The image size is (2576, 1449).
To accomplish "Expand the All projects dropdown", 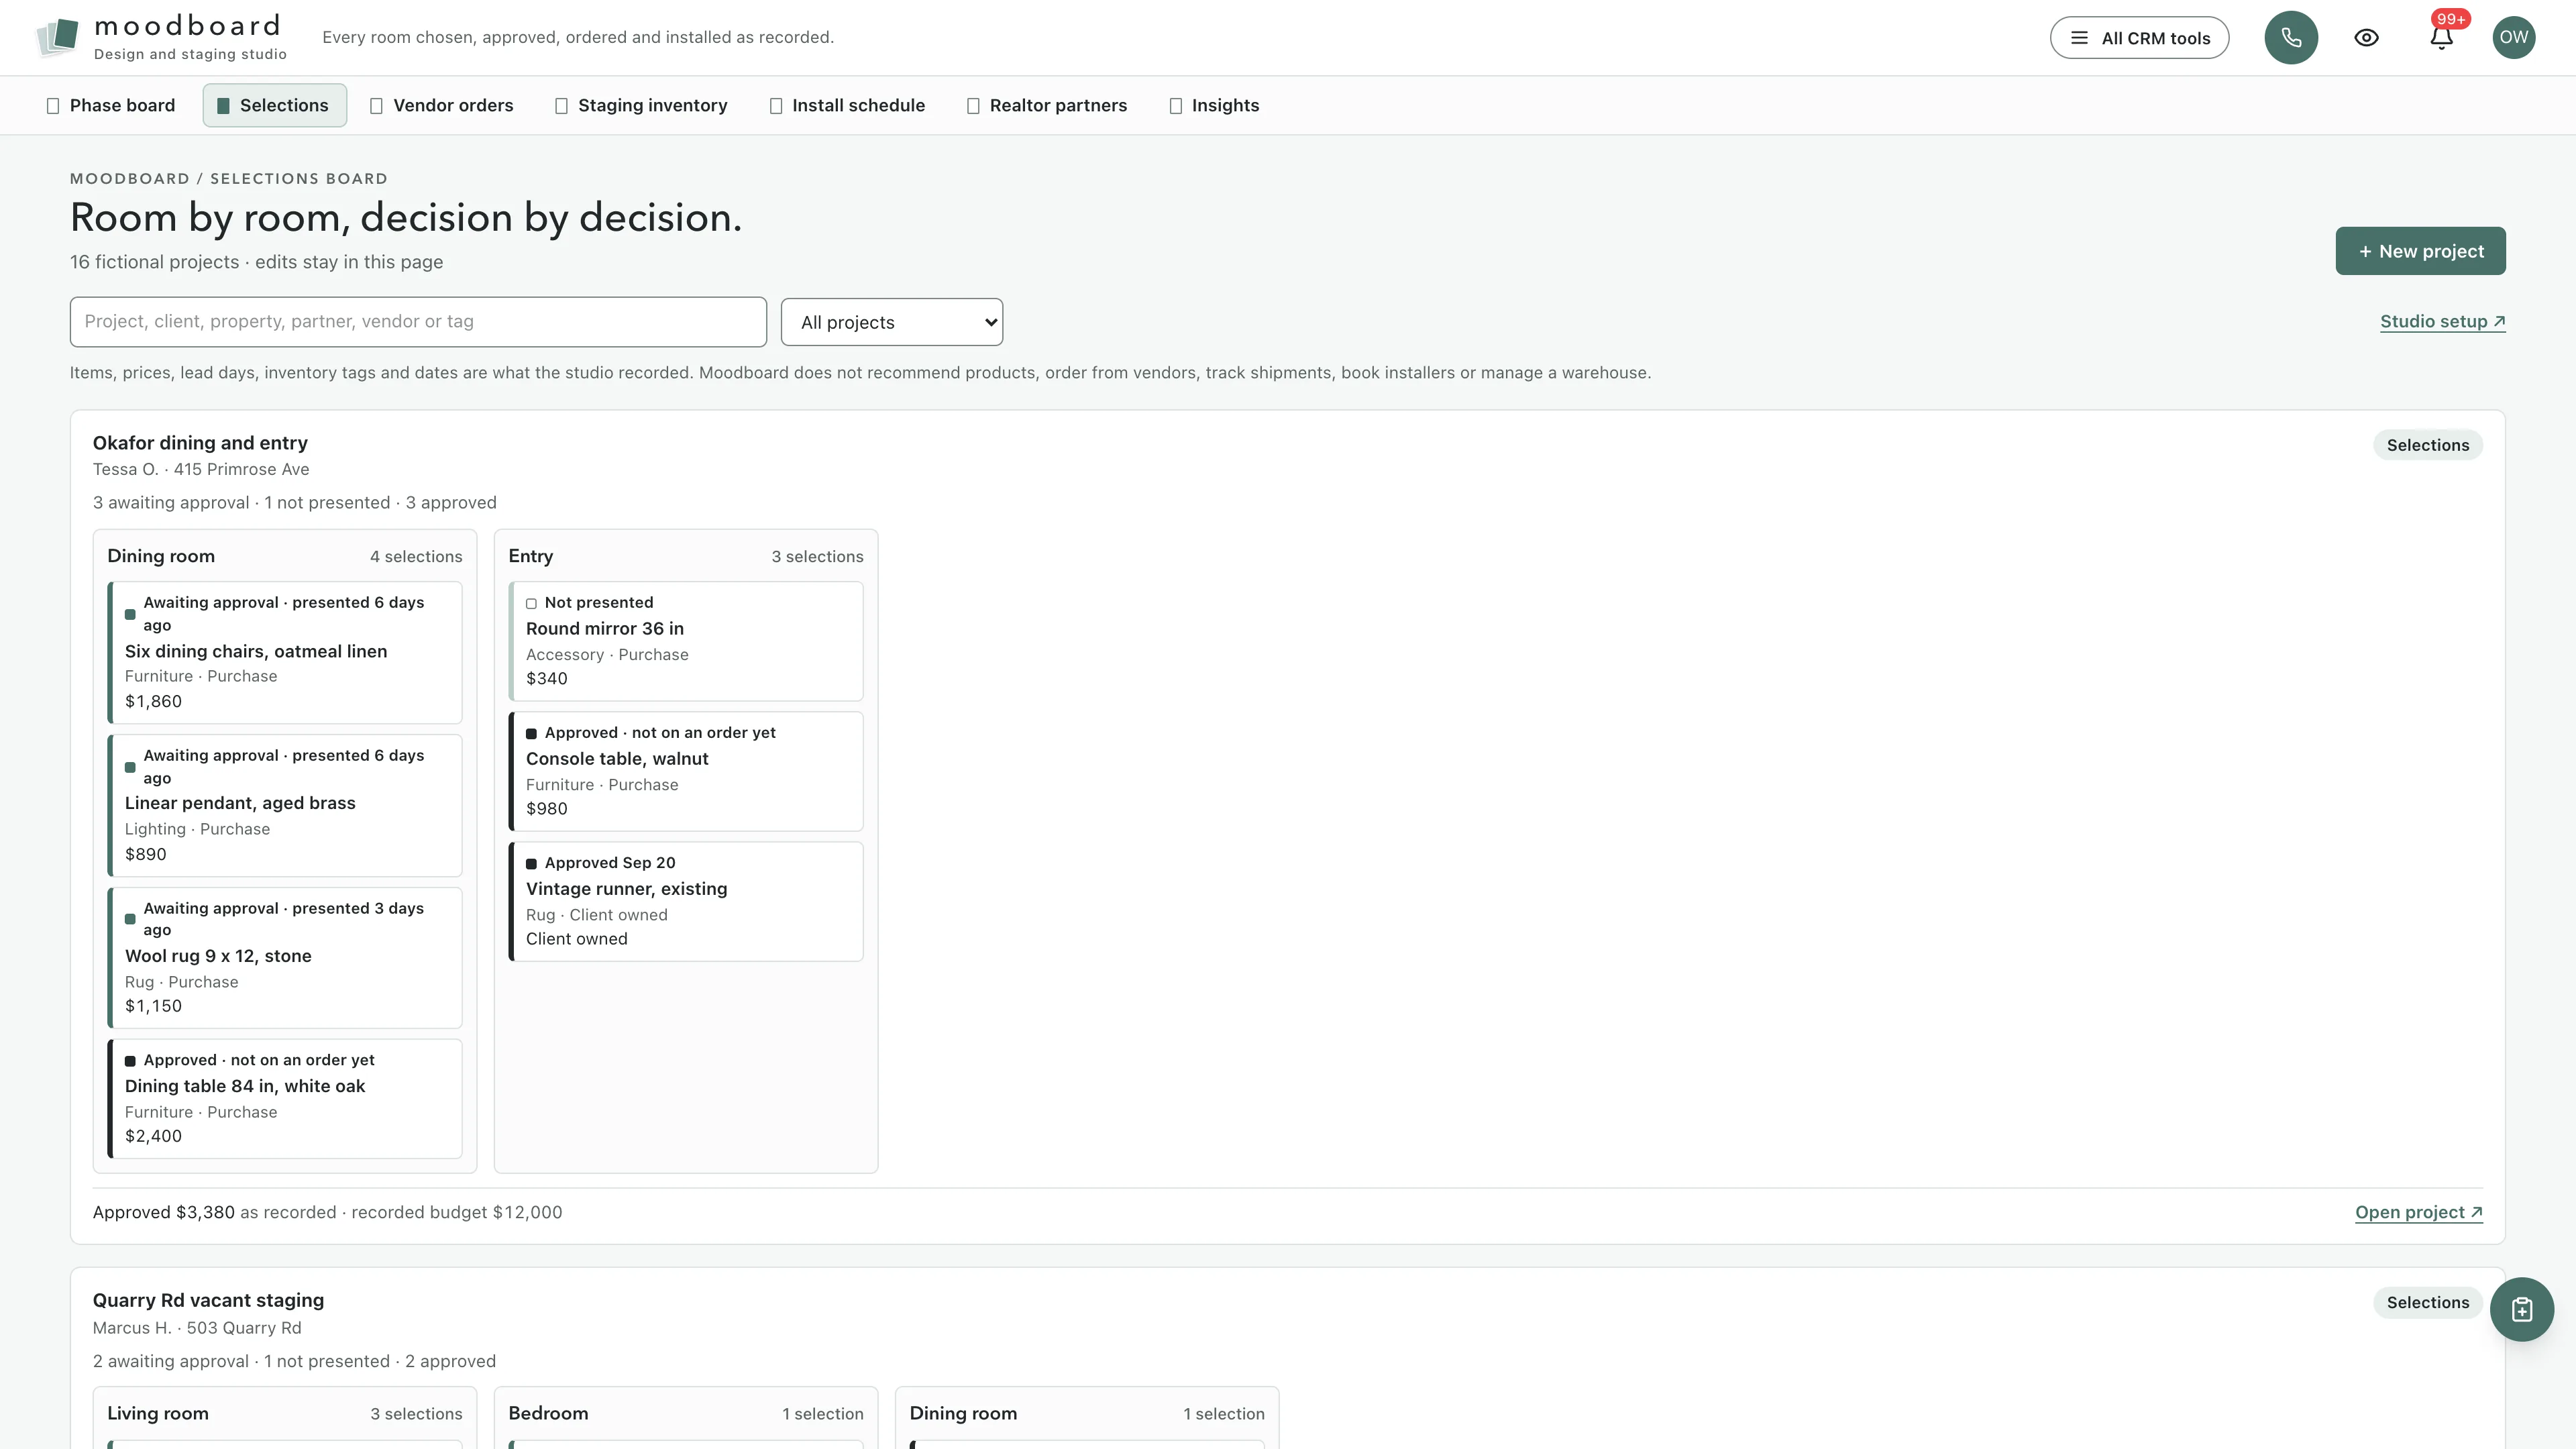I will pos(891,322).
